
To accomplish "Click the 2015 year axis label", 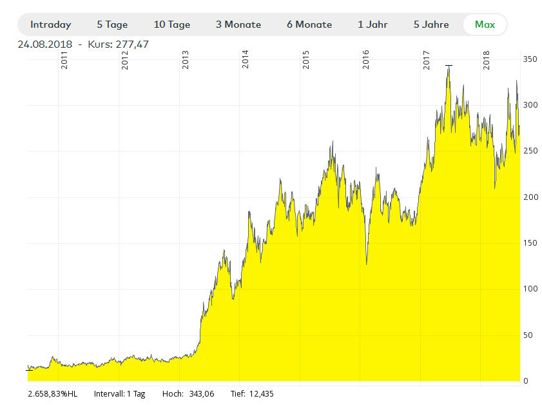I will tap(305, 60).
